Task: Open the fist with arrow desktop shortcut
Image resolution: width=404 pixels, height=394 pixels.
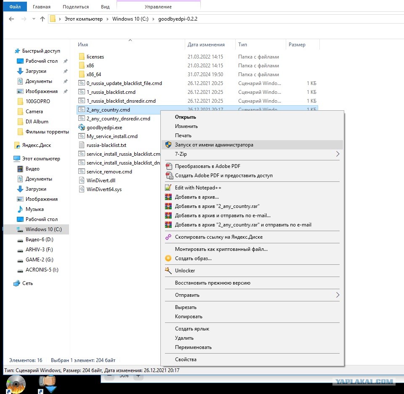Action: point(48,384)
